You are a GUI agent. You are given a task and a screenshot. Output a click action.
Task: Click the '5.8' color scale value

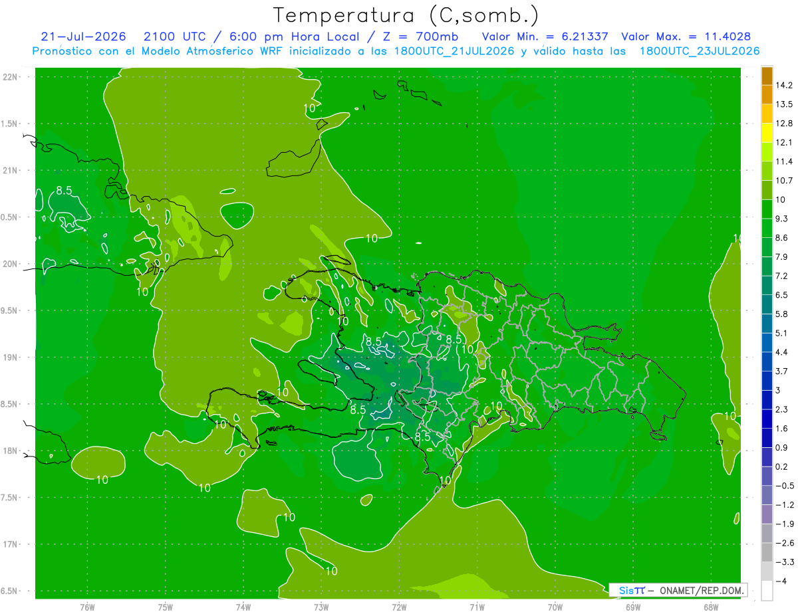(x=781, y=314)
